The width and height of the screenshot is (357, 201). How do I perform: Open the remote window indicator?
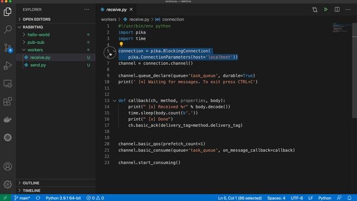click(x=5, y=198)
